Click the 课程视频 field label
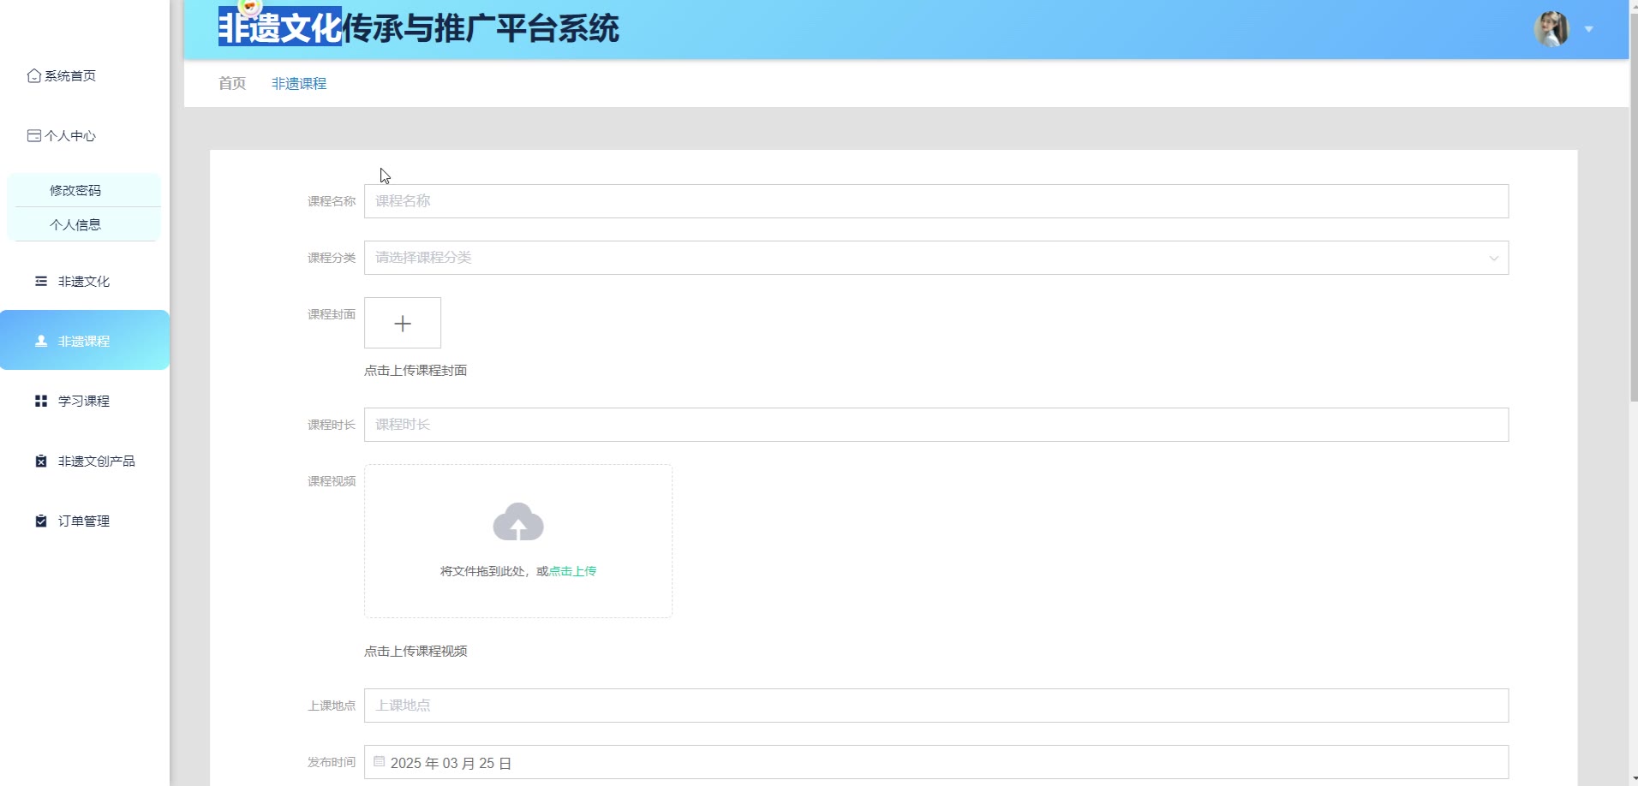This screenshot has width=1638, height=786. tap(332, 481)
